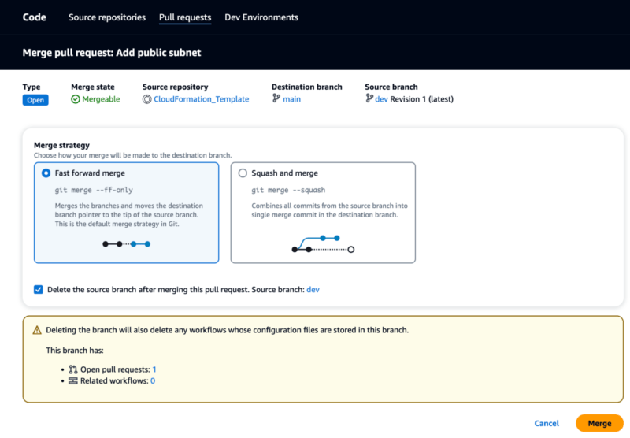This screenshot has width=630, height=438.
Task: Click the green Mergeable checkmark icon
Action: click(75, 99)
